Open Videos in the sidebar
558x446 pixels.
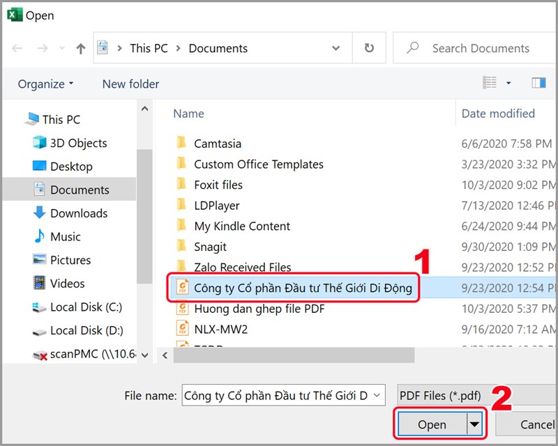(67, 284)
